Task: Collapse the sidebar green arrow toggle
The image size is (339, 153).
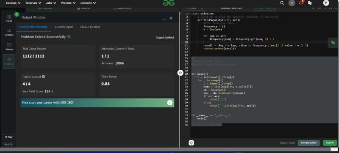Action: [17, 14]
